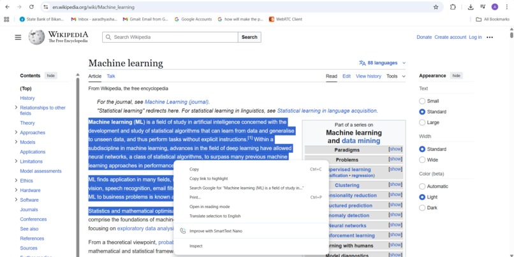The image size is (514, 257).
Task: Open the Google Accounts bookmark
Action: point(193,19)
